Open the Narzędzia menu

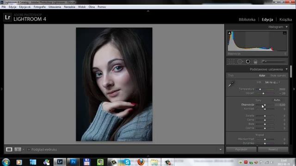[69, 7]
